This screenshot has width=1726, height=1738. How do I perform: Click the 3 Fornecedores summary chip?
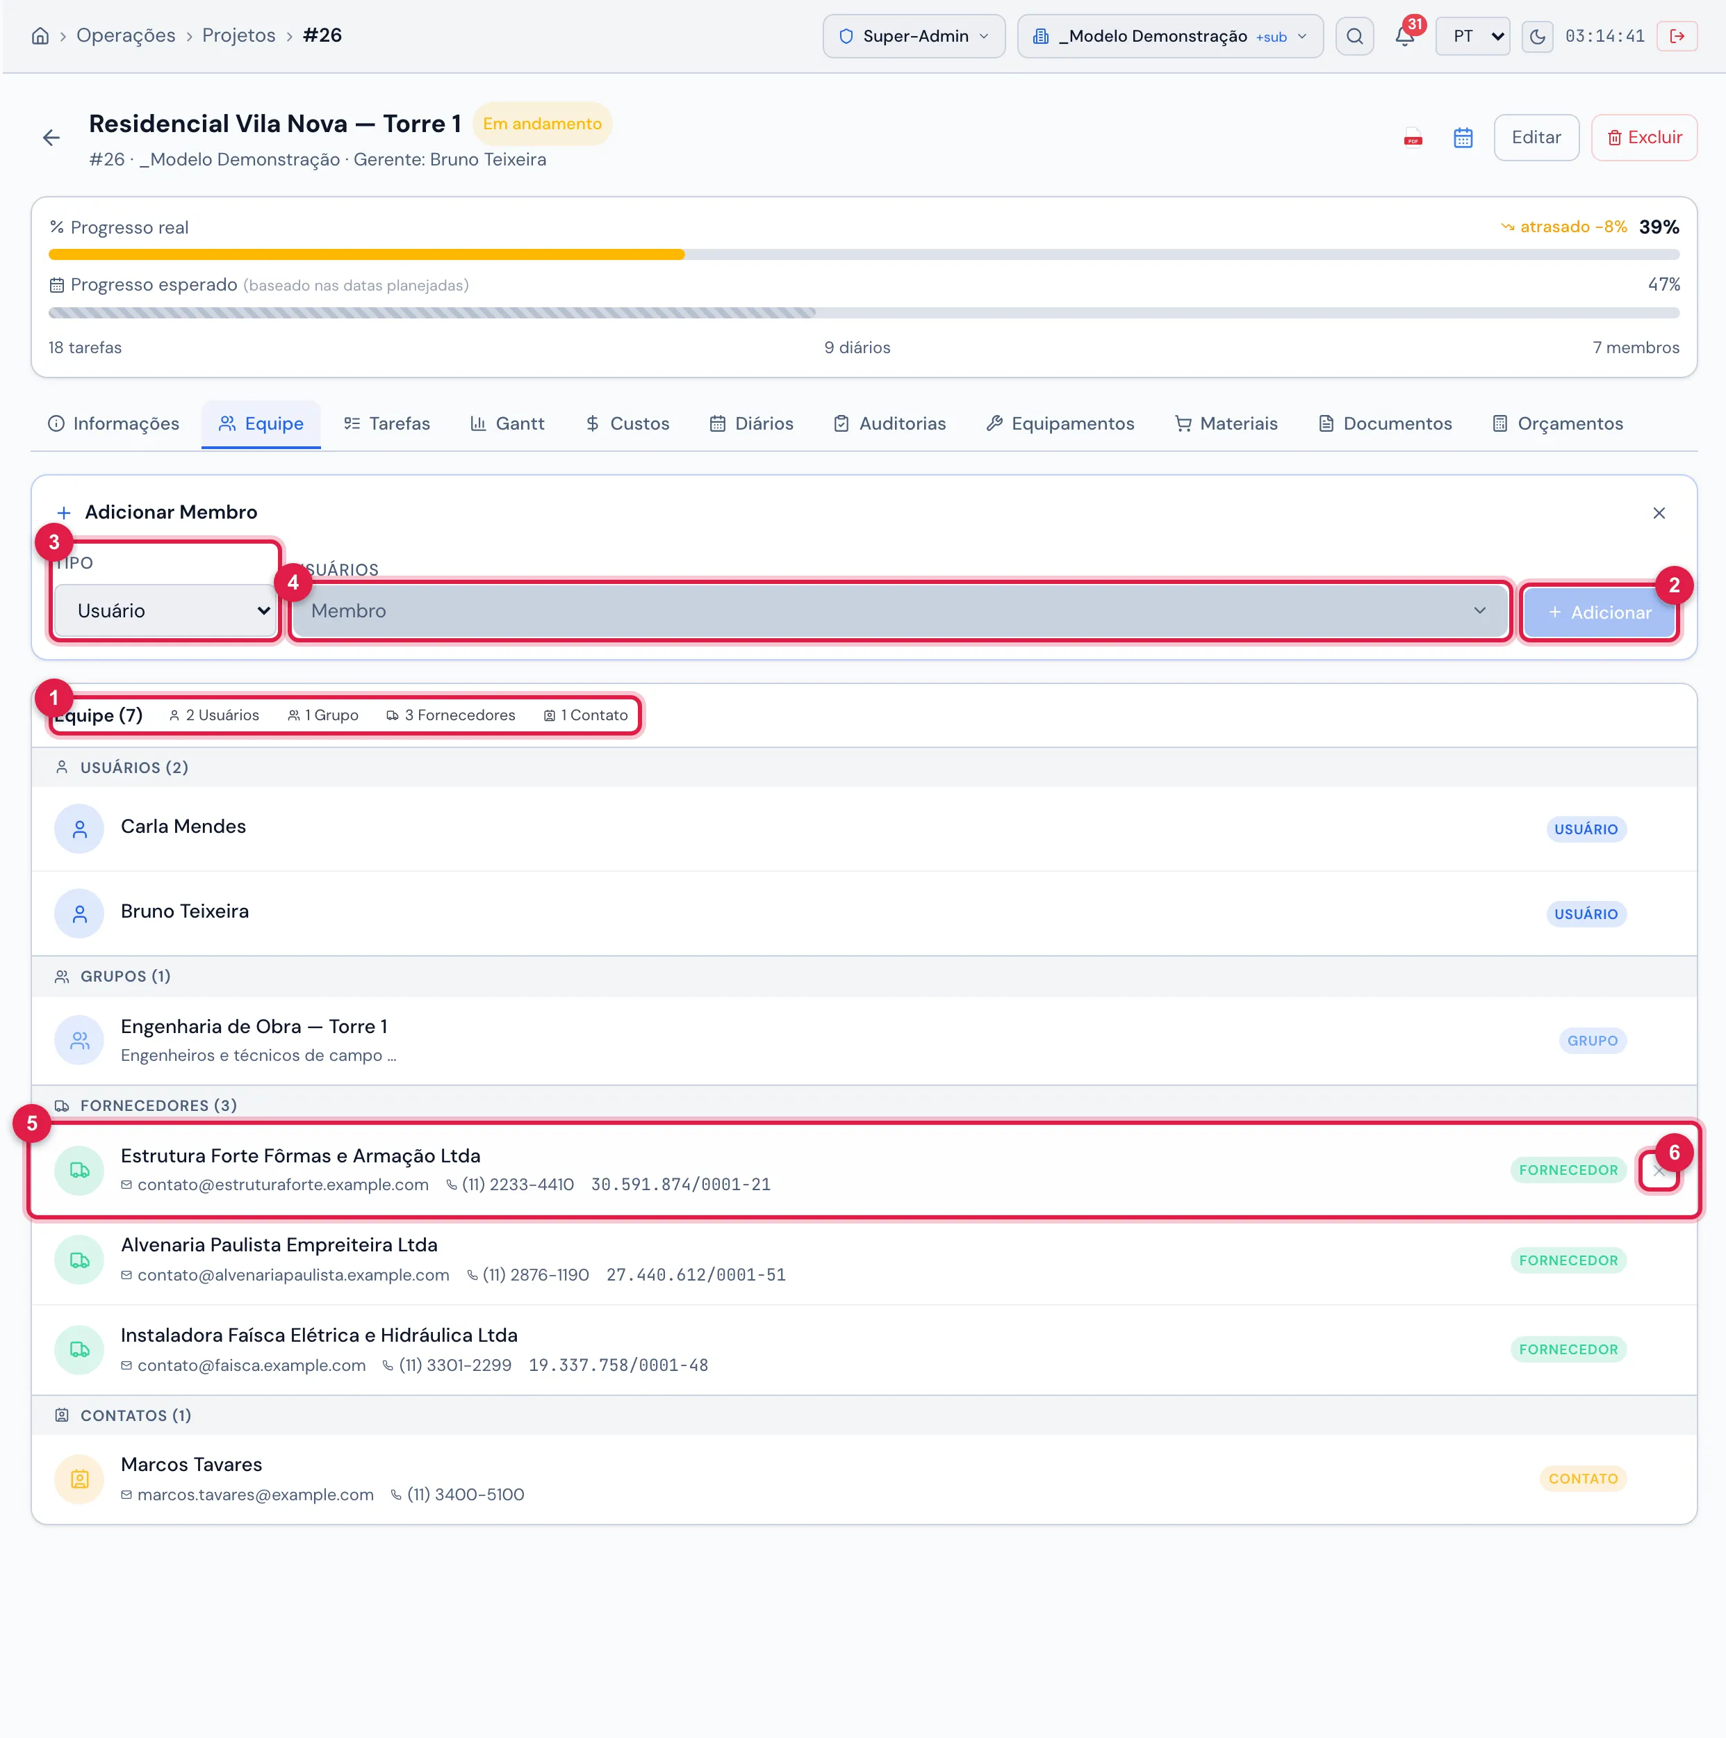(450, 715)
